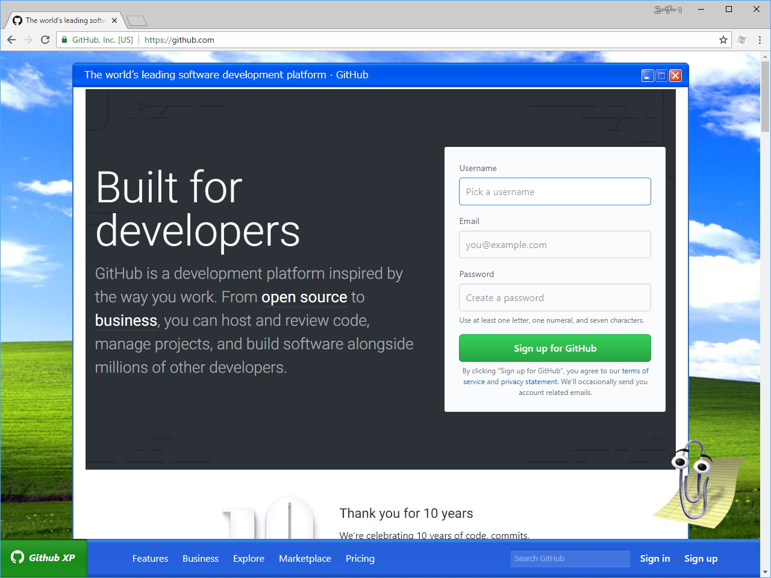Click the Sign in link

(655, 559)
